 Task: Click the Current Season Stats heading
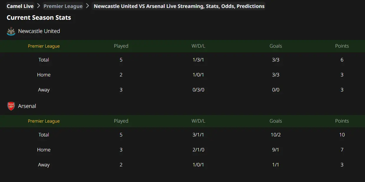(x=39, y=18)
